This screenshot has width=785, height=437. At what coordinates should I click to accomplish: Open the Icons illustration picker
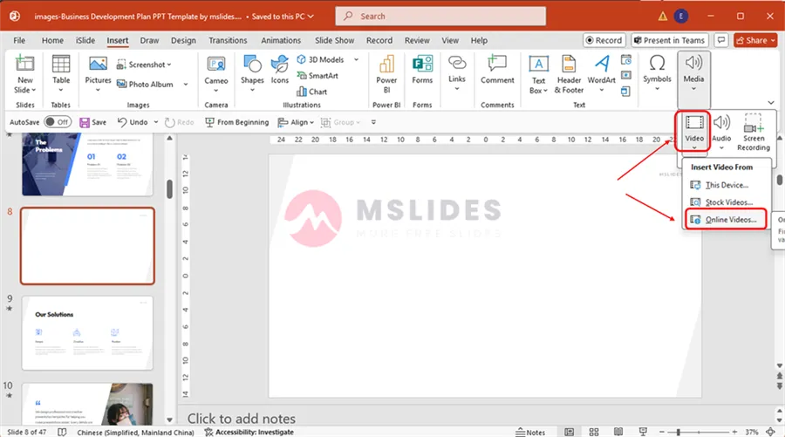tap(279, 70)
